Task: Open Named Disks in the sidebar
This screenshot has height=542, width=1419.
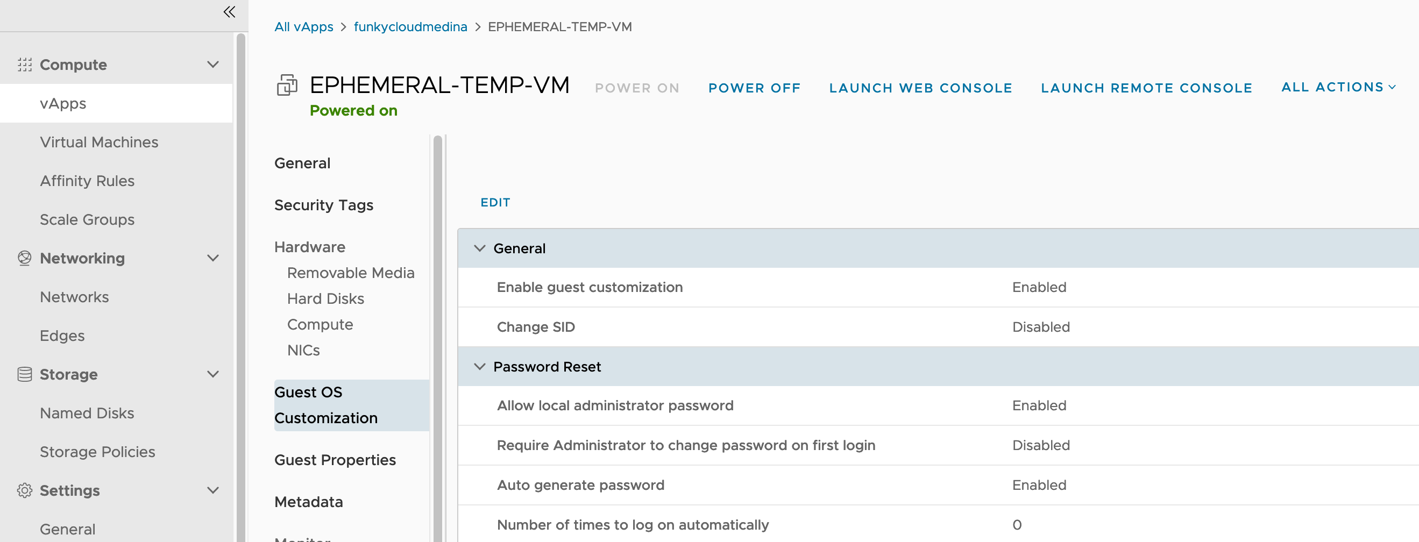Action: coord(87,413)
